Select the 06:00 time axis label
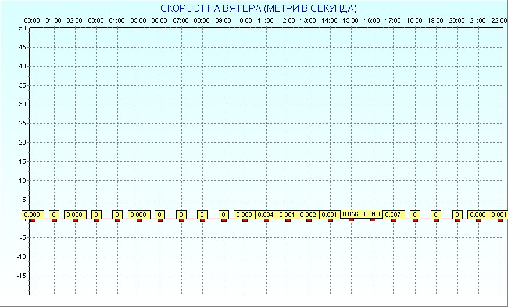 (x=159, y=20)
